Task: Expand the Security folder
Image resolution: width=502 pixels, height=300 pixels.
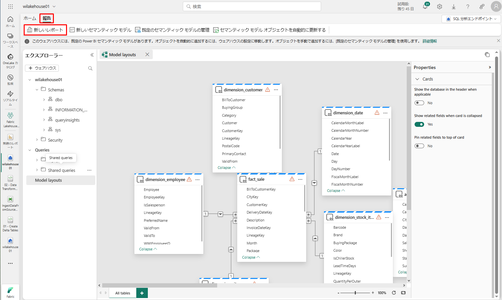Action: (37, 140)
